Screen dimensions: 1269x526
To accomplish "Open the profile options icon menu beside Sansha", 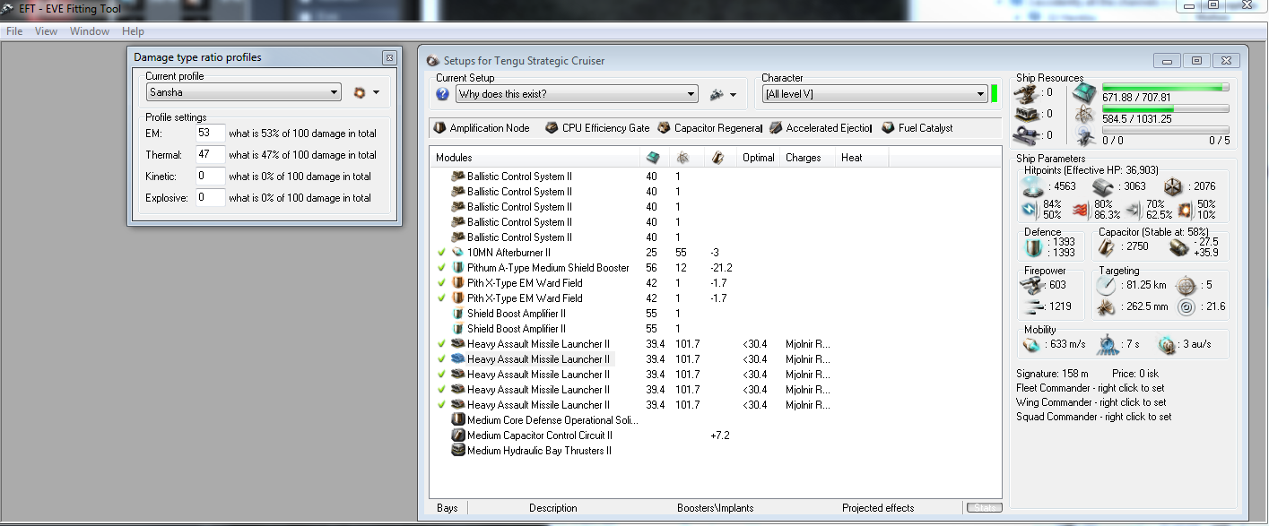I will click(366, 92).
